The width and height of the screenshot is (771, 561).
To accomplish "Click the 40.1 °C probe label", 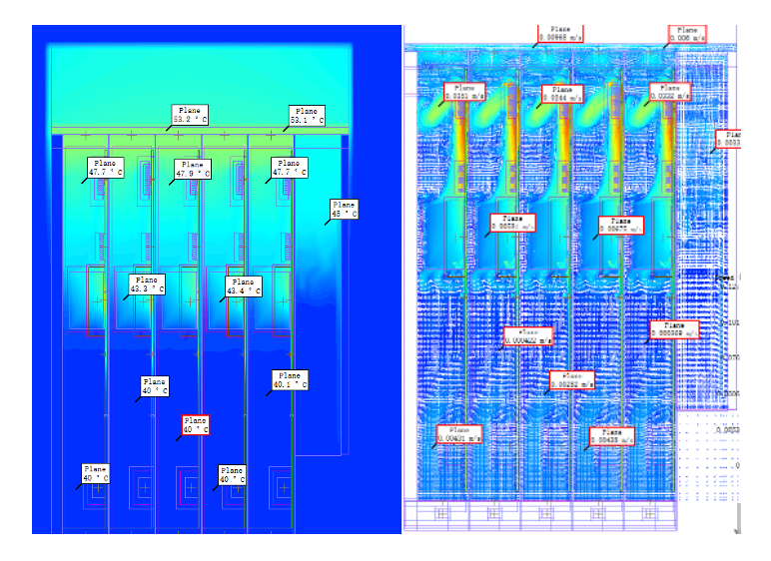I will [x=291, y=379].
